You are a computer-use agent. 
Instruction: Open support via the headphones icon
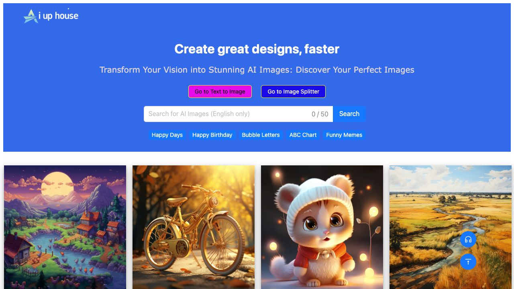(x=468, y=240)
